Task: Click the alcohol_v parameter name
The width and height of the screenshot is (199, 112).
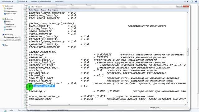Action: click(x=36, y=75)
